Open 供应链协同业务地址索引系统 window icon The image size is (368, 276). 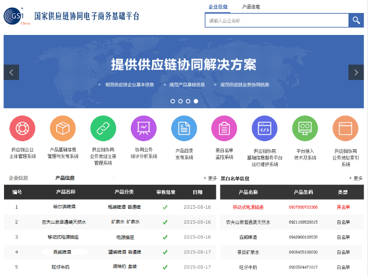(x=345, y=128)
